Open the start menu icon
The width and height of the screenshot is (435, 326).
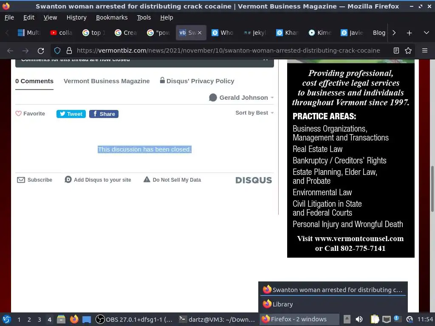[6, 319]
